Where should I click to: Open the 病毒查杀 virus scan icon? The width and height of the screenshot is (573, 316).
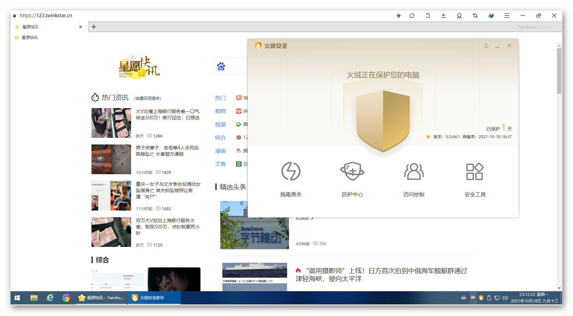click(291, 171)
